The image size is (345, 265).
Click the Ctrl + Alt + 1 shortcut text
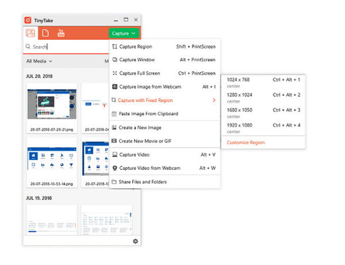tap(286, 80)
